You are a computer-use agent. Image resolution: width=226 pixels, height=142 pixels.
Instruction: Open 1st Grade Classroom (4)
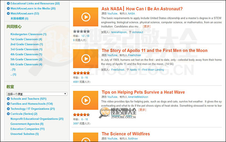(26, 39)
